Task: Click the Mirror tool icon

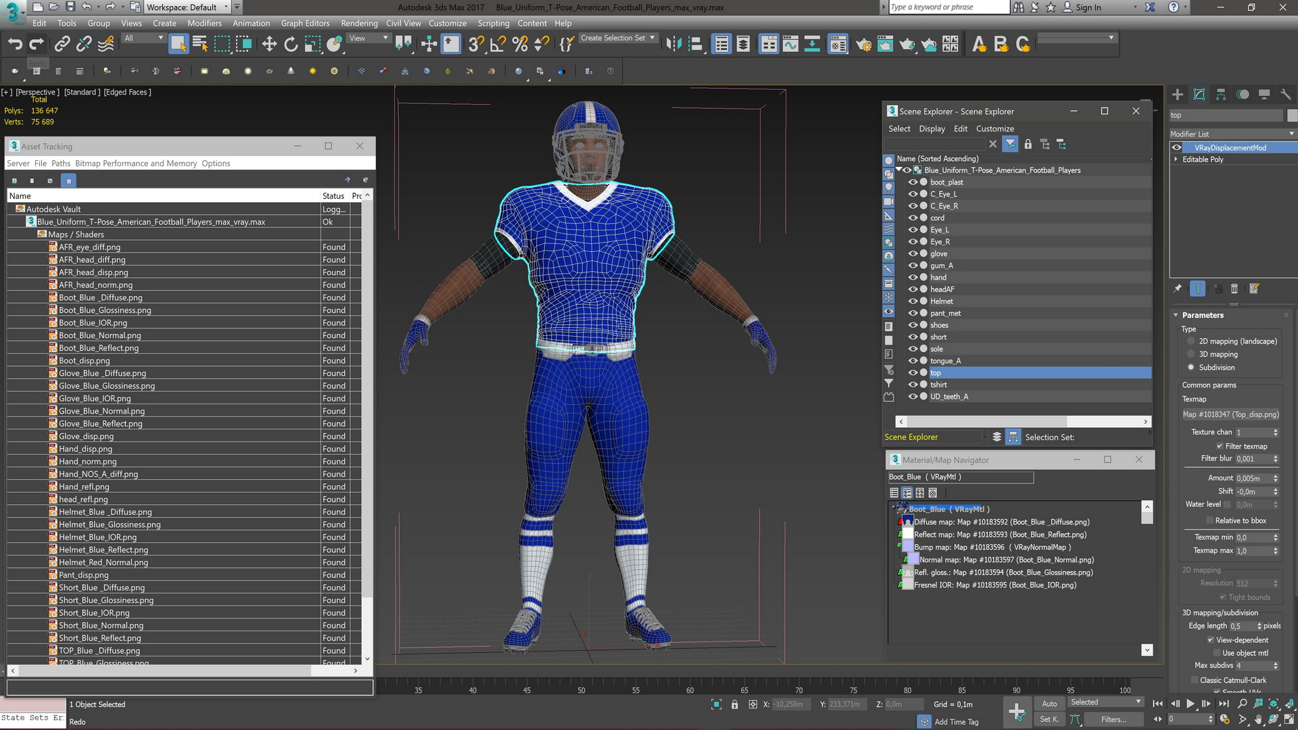Action: click(x=673, y=45)
